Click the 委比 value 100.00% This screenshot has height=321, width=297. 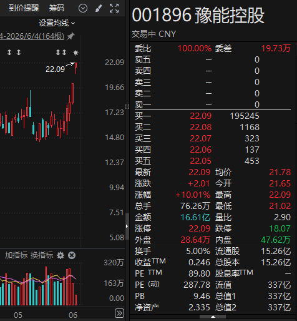point(195,48)
